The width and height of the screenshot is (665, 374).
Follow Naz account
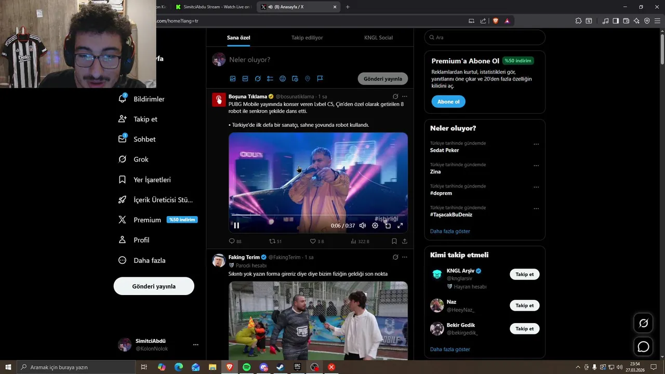(524, 305)
